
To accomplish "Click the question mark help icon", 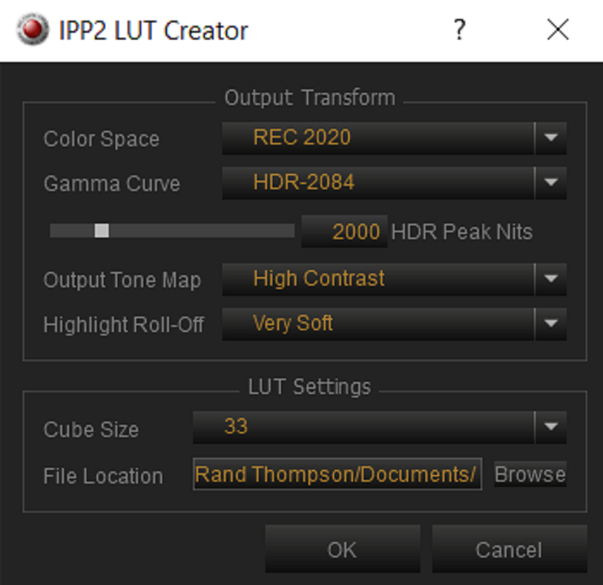I will (460, 29).
